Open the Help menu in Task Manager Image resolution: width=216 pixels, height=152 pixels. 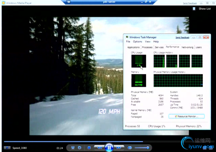[156, 41]
